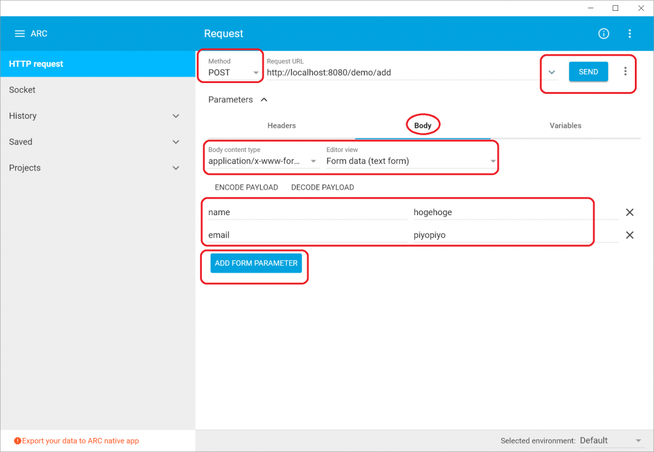This screenshot has height=452, width=654.
Task: Open request options menu beside SEND
Action: (625, 72)
